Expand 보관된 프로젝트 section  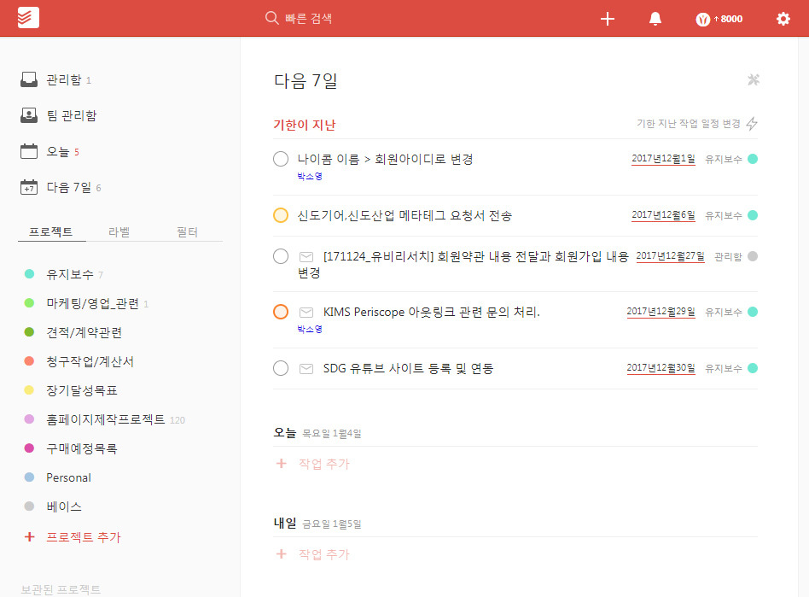(61, 589)
